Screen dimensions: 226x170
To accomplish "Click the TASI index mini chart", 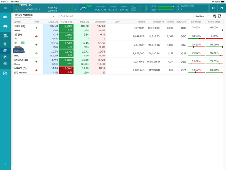I will click(x=86, y=8).
